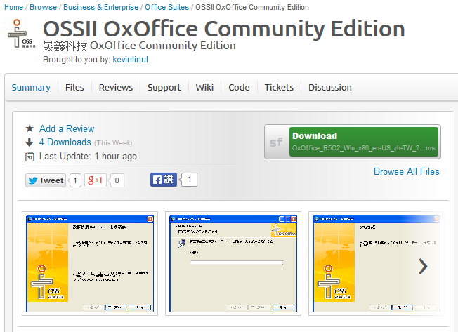Open the Office Suites breadcrumb
Screen dimensions: 458x332
click(166, 7)
